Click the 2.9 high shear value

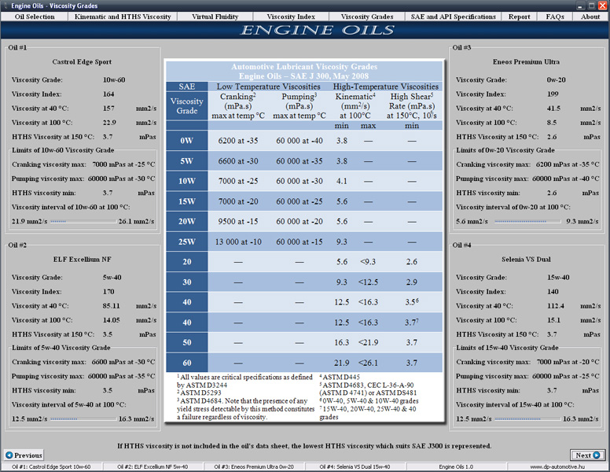(412, 282)
